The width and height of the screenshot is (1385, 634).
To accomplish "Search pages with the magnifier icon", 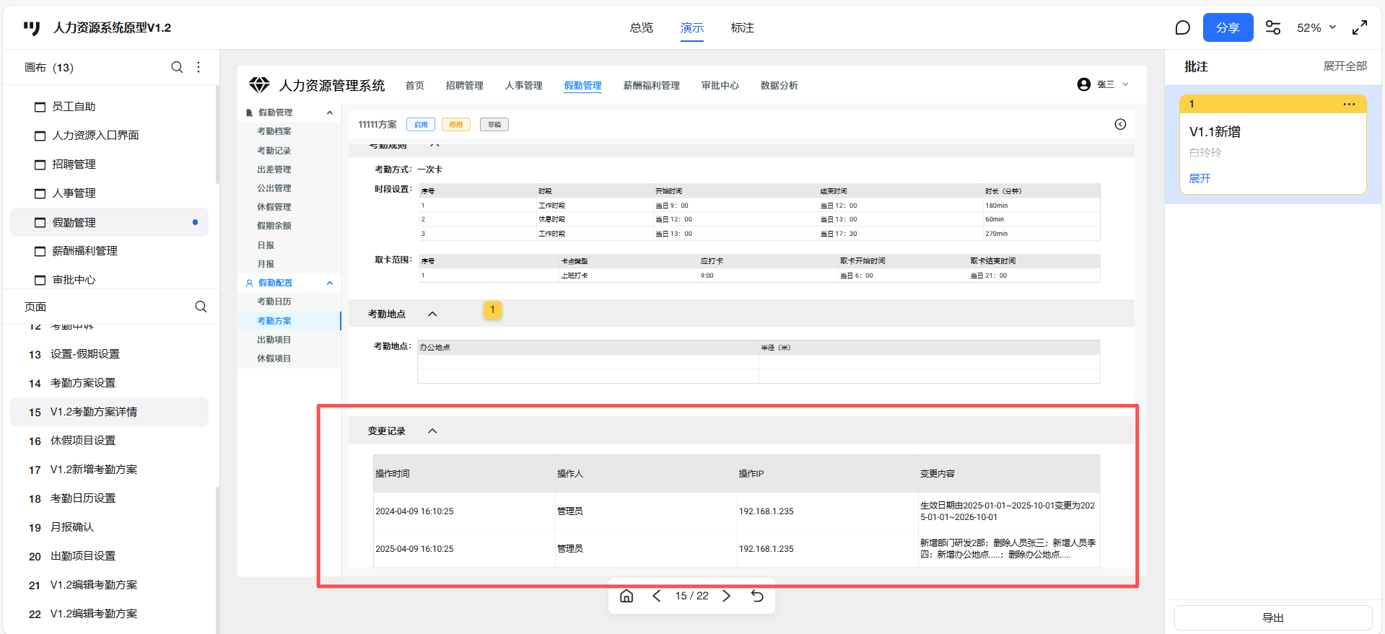I will 201,307.
